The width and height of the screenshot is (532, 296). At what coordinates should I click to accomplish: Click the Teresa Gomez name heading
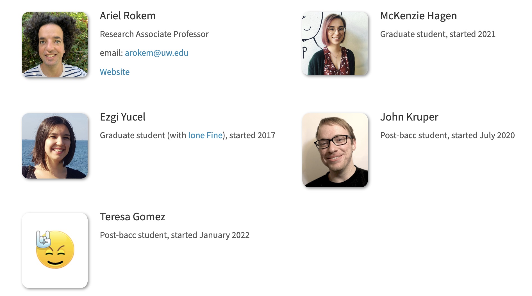point(133,217)
